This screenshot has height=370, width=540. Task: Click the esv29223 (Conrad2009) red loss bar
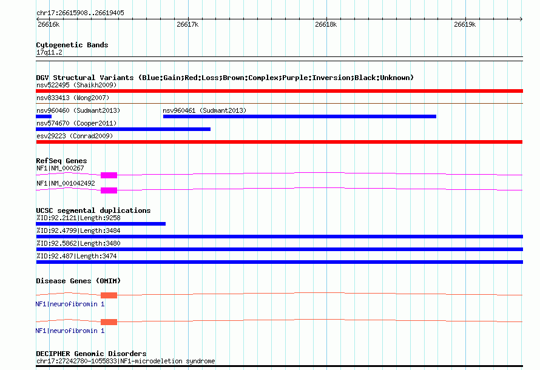point(279,142)
